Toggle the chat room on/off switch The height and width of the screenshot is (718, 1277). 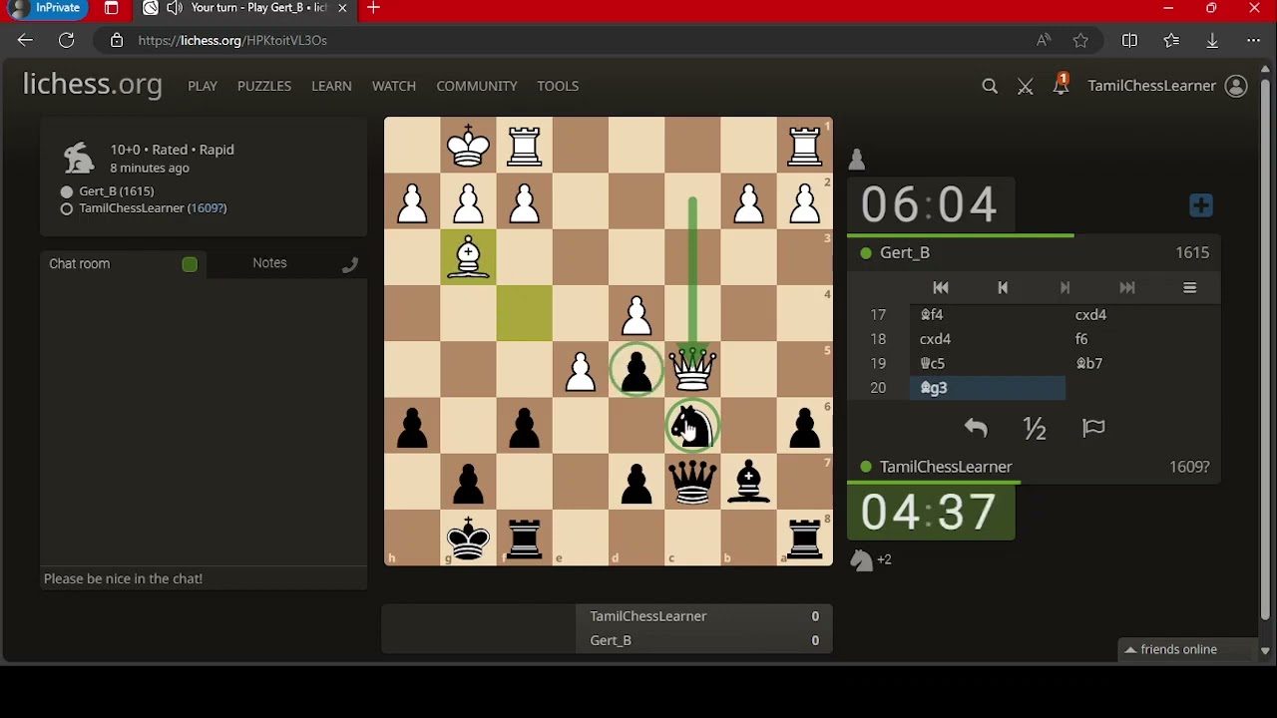click(x=190, y=264)
